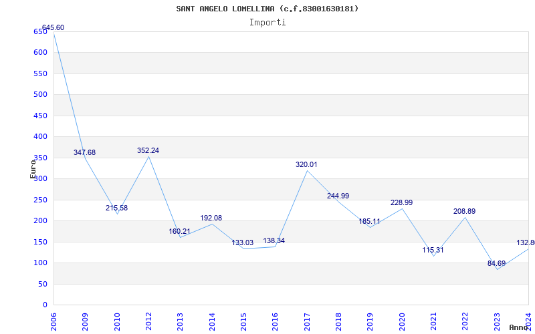Viewport: 535px width, 334px height.
Task: Click the 320.01 data label
Action: click(306, 164)
